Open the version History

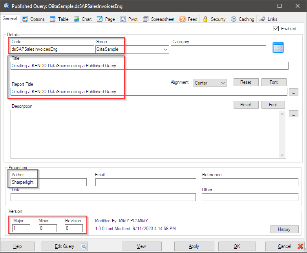[285, 229]
